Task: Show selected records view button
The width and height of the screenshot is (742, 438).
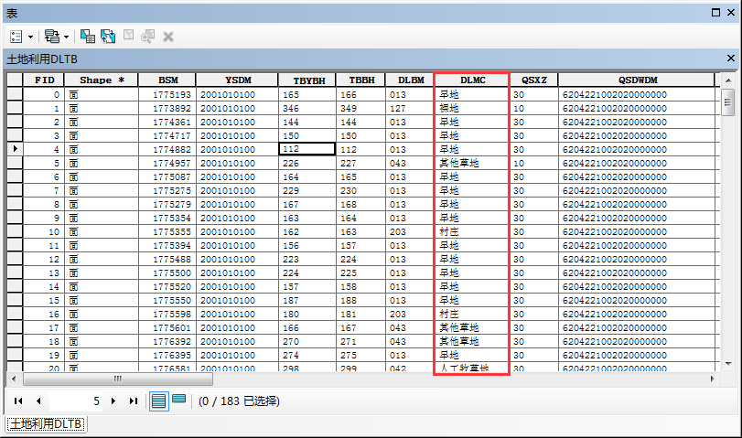Action: pos(179,400)
